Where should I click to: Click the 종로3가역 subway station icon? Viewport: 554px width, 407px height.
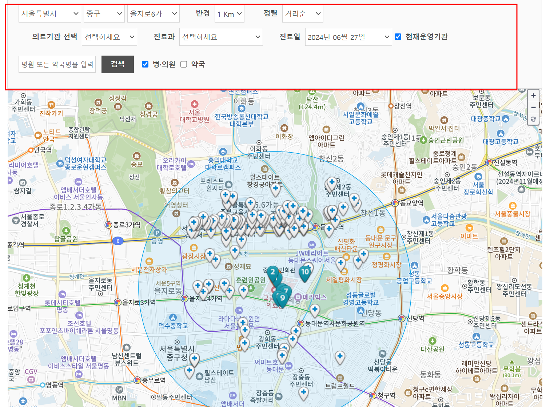pyautogui.click(x=109, y=224)
